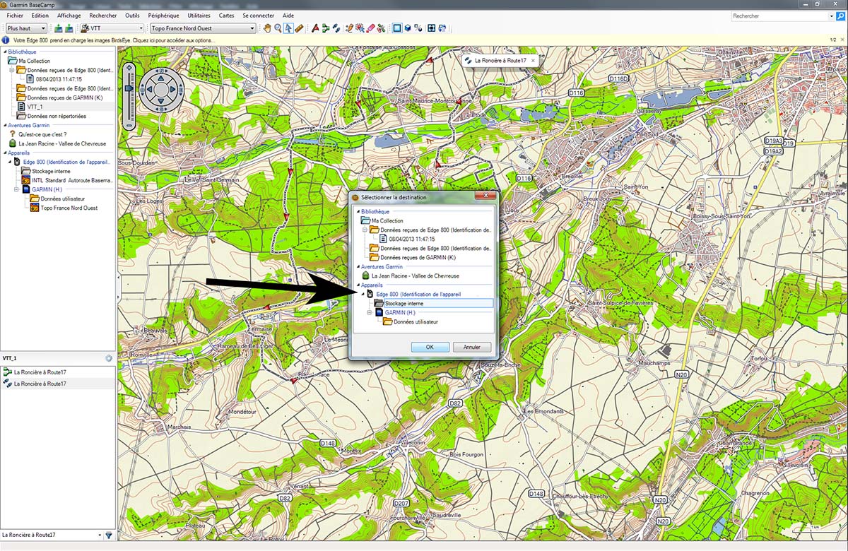Screen dimensions: 848x551
Task: Select the pink Eraser tool
Action: coord(370,28)
